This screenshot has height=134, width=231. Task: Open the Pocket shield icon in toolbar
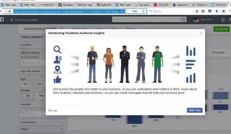[210, 11]
